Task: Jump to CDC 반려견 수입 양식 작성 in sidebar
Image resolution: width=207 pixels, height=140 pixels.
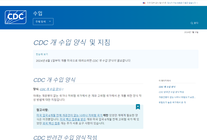Action: point(171,92)
